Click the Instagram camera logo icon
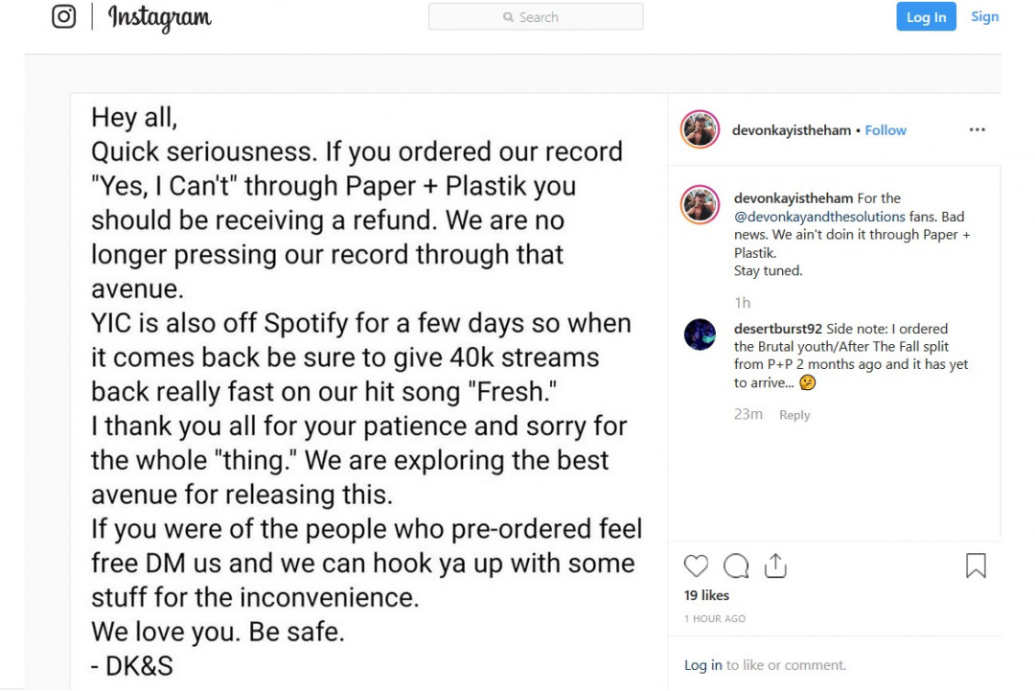Image resolution: width=1035 pixels, height=691 pixels. [64, 17]
